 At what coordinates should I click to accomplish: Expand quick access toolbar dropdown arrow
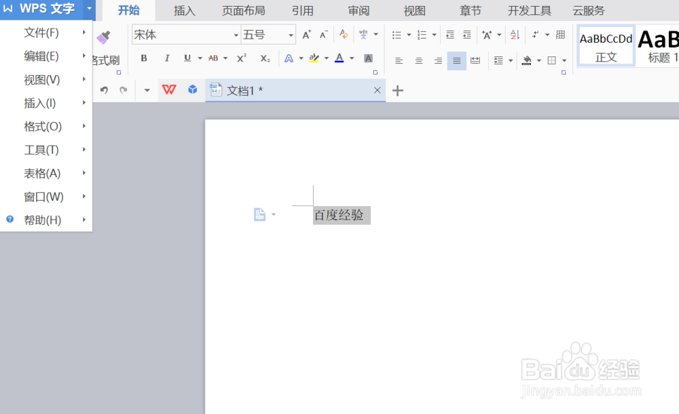(x=147, y=90)
